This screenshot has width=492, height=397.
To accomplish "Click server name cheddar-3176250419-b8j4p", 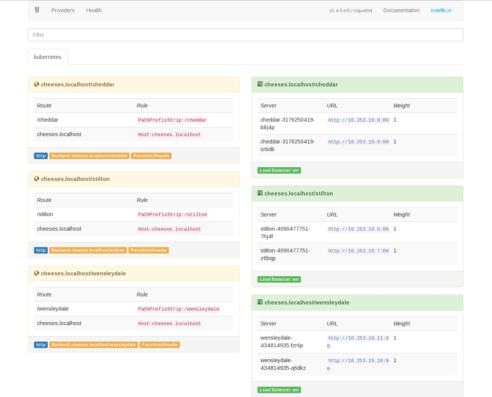I will click(288, 124).
